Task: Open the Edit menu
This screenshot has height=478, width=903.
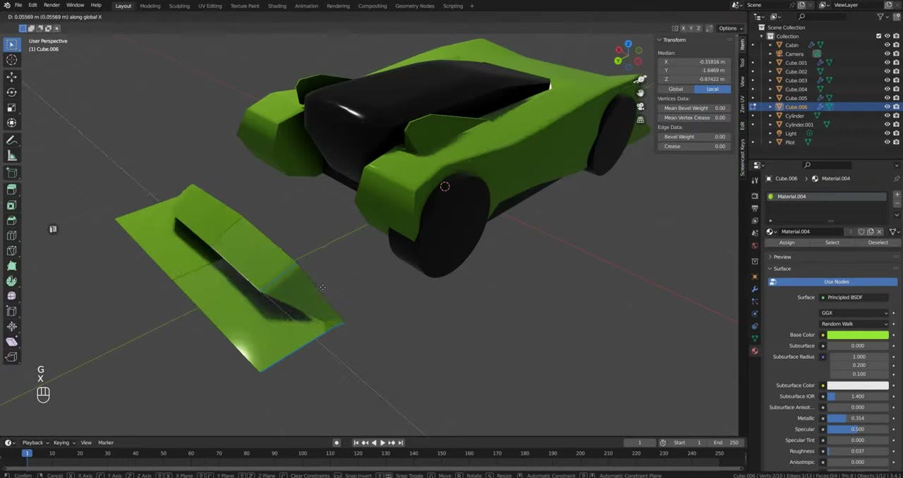Action: (32, 5)
